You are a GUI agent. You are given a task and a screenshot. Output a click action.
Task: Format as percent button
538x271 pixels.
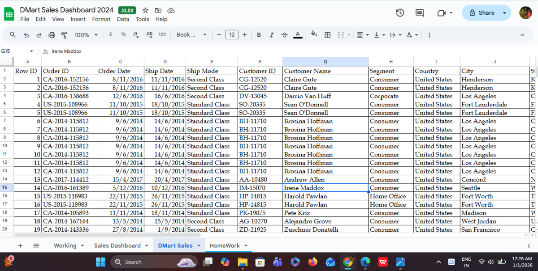[x=123, y=35]
